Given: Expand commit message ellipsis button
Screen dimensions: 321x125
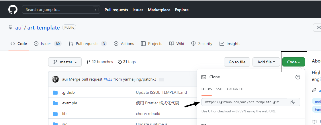Looking at the screenshot, I should point(161,79).
